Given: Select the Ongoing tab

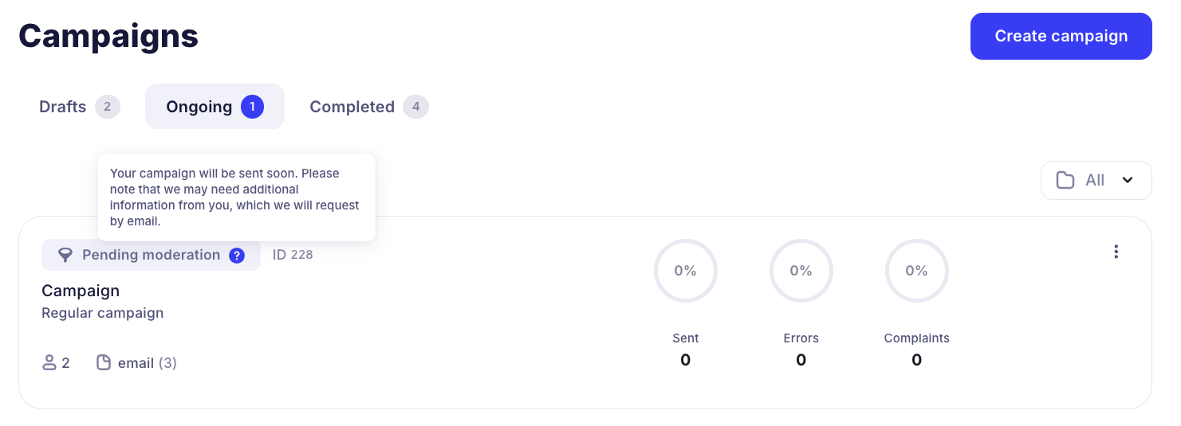Looking at the screenshot, I should click(199, 107).
